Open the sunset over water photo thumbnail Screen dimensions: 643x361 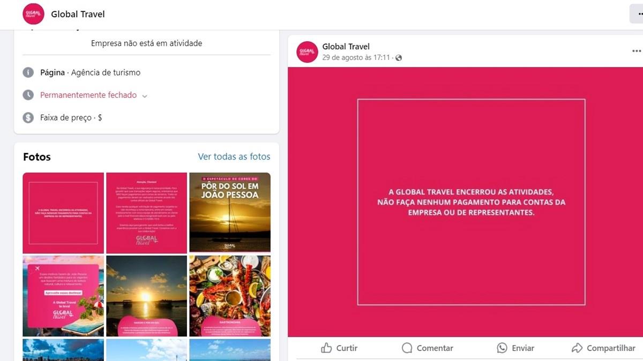pyautogui.click(x=147, y=296)
